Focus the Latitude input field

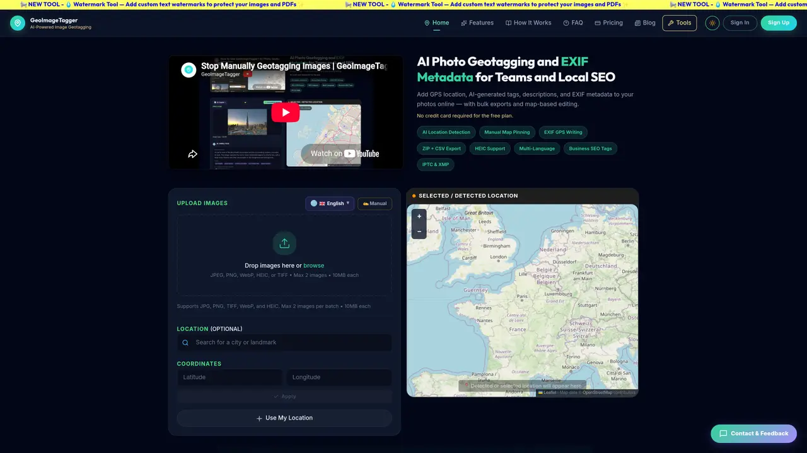click(x=229, y=377)
